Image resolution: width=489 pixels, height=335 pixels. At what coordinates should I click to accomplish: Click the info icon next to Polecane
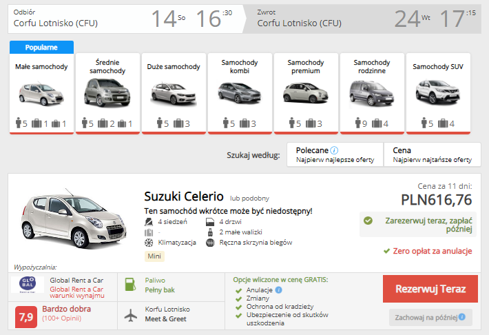pos(335,150)
